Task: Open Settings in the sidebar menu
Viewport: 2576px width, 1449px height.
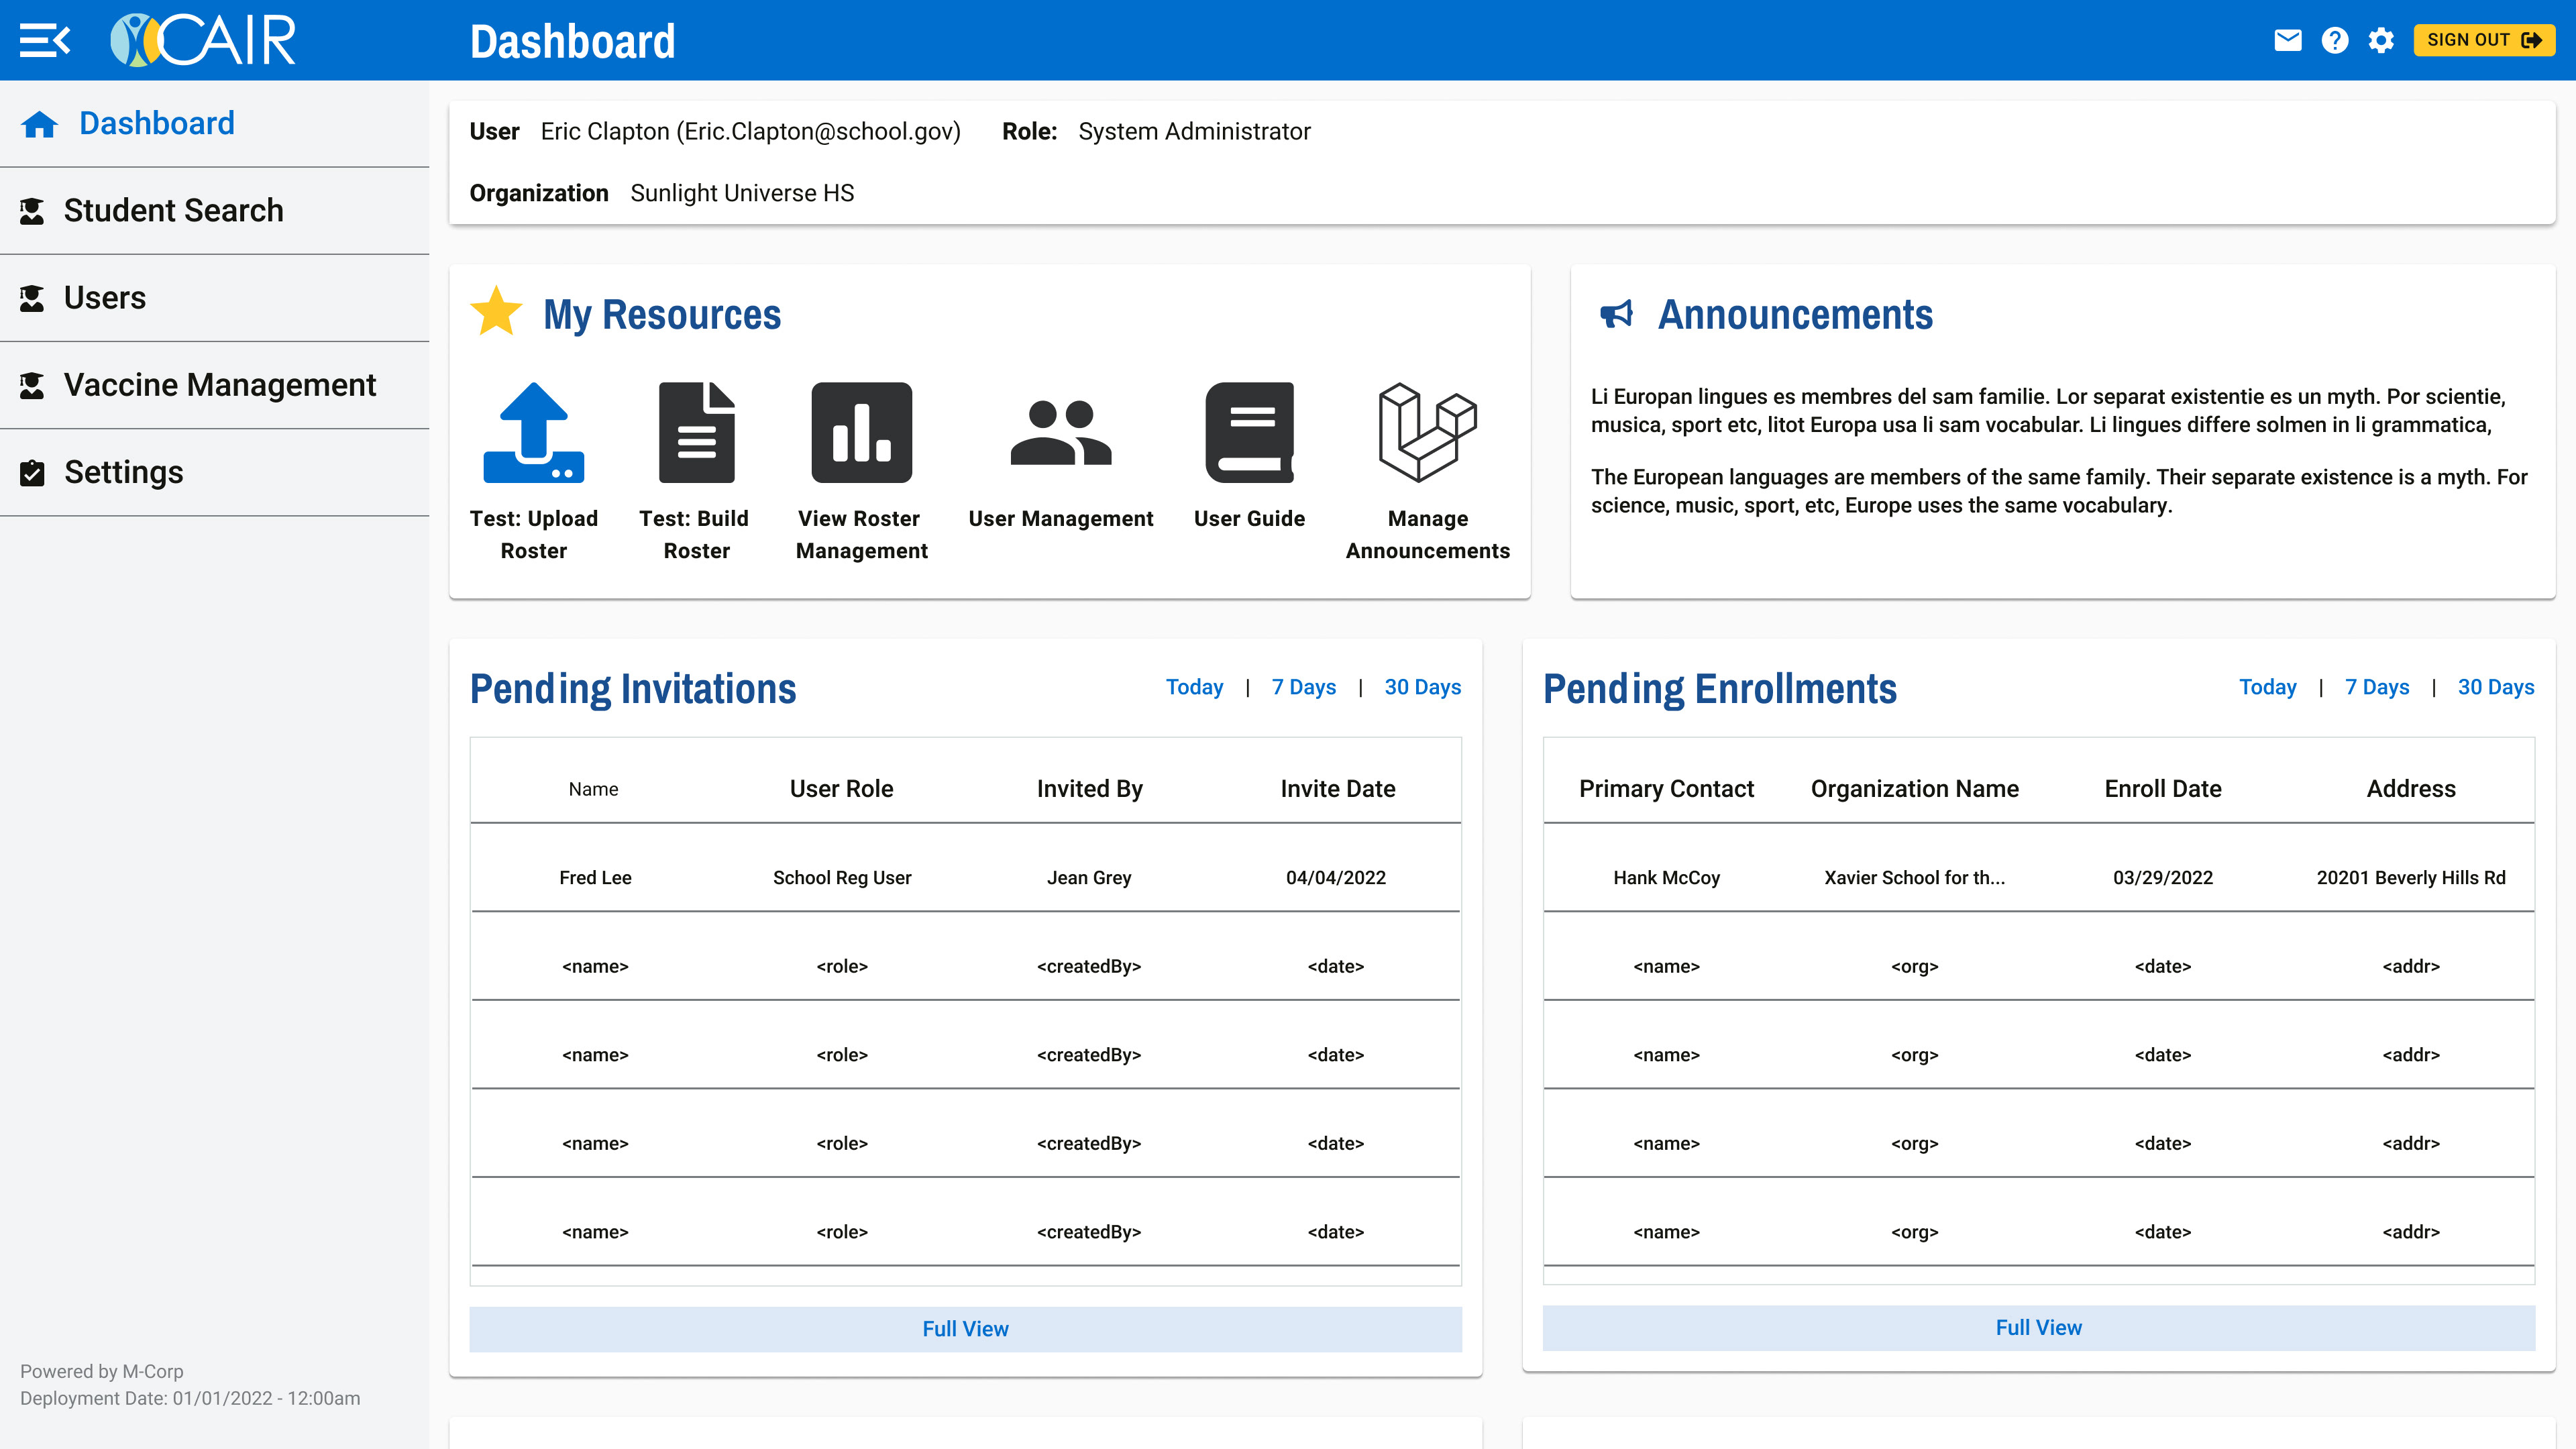Action: [x=123, y=472]
